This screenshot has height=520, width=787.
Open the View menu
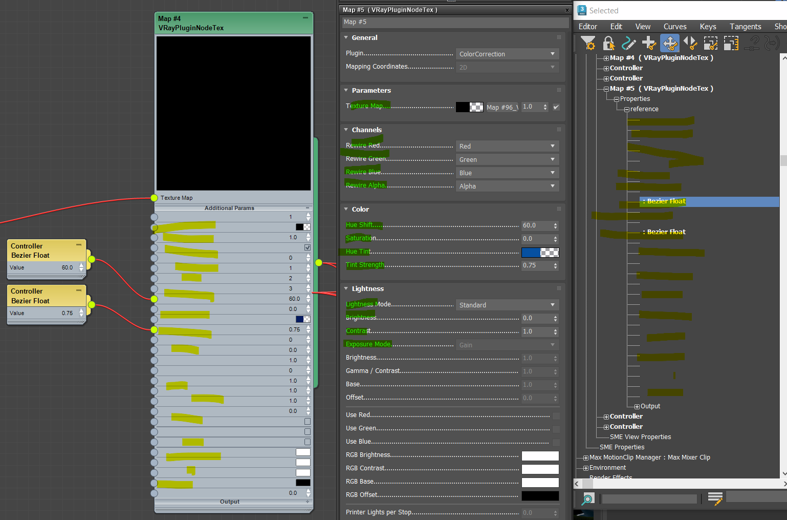pyautogui.click(x=643, y=27)
